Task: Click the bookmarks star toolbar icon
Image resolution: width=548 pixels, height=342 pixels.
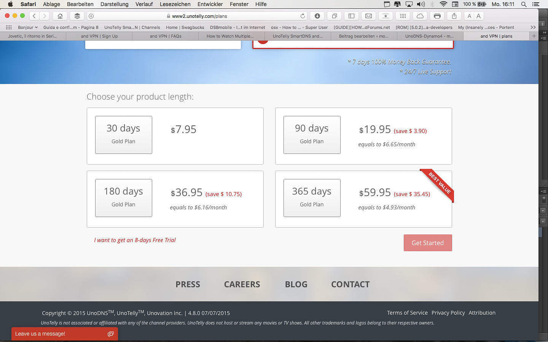Action: [x=386, y=16]
